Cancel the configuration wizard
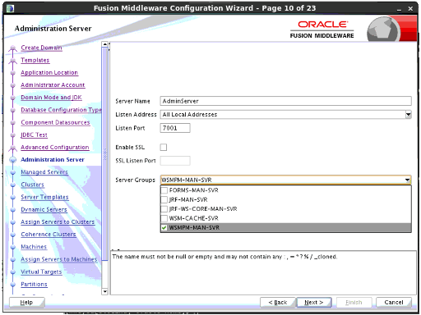This screenshot has height=315, width=421. pos(394,303)
